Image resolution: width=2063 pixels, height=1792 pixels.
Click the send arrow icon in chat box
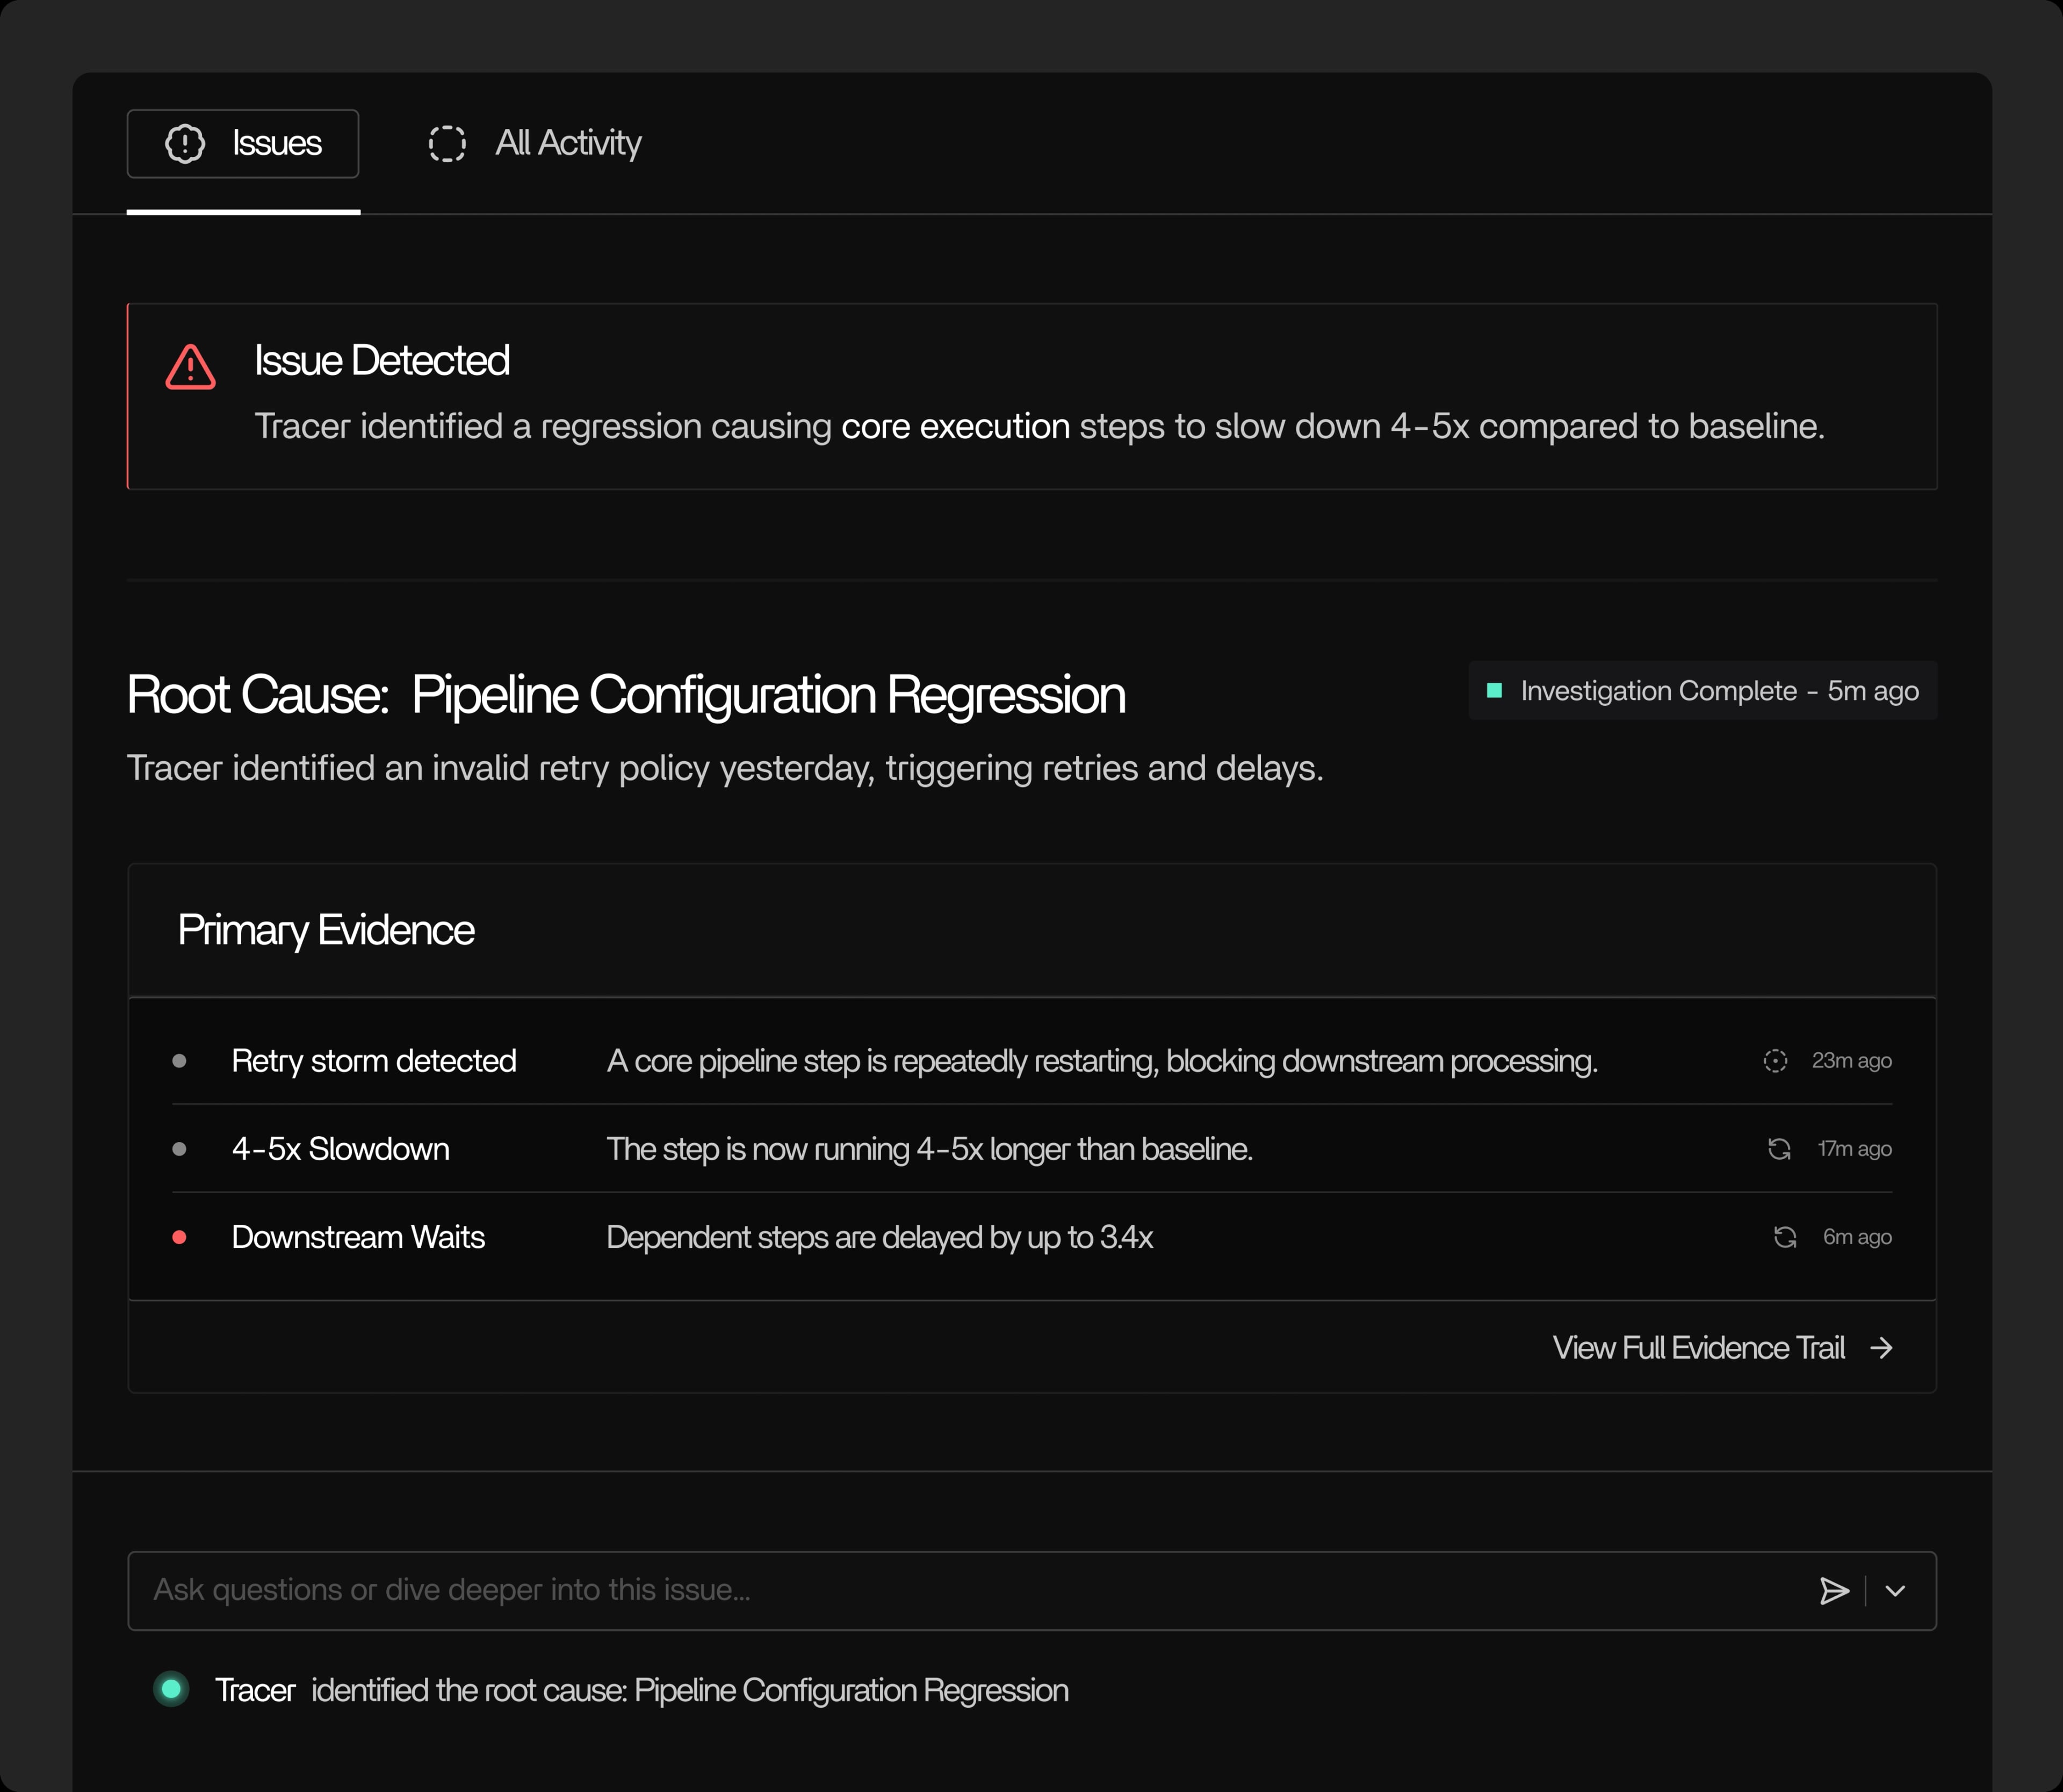pyautogui.click(x=1833, y=1591)
